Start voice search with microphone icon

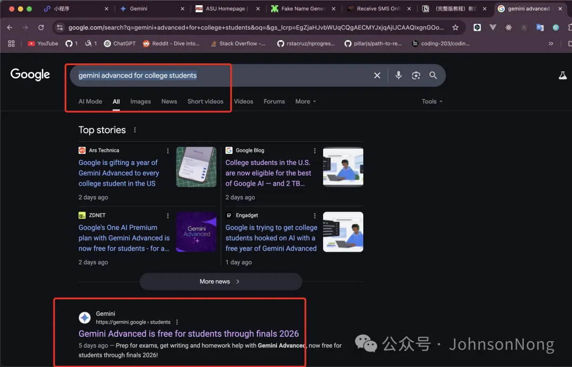click(398, 76)
